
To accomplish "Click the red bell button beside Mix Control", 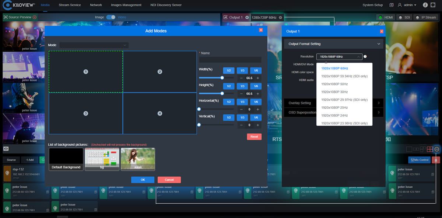I will click(x=436, y=160).
